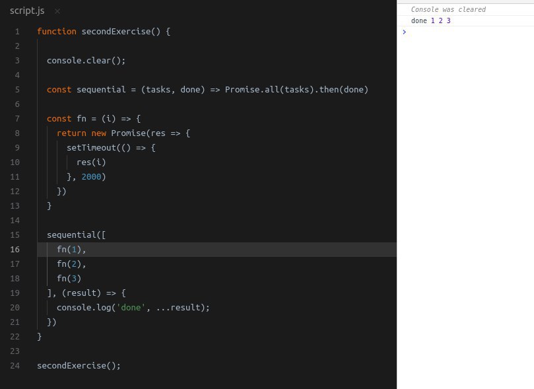Click the 'return new Promise(res => {' line

click(x=123, y=133)
